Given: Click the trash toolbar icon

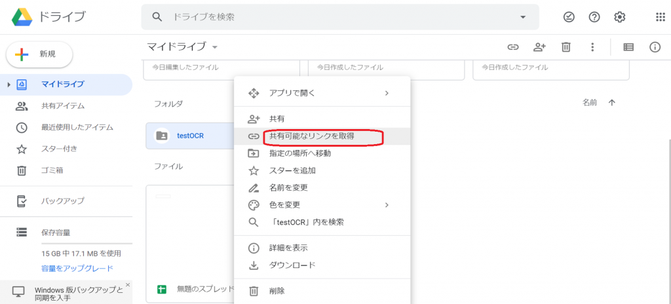Looking at the screenshot, I should tap(566, 47).
